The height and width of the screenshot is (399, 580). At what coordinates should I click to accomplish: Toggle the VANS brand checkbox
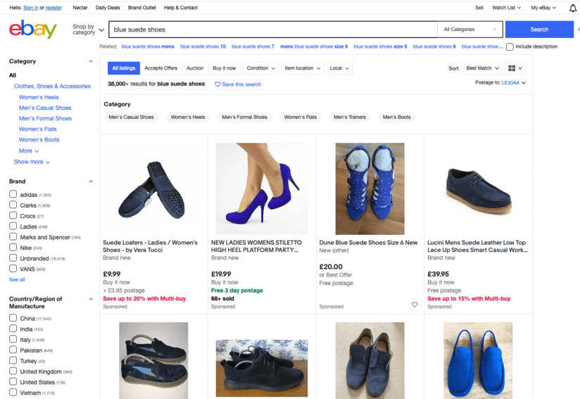[13, 269]
